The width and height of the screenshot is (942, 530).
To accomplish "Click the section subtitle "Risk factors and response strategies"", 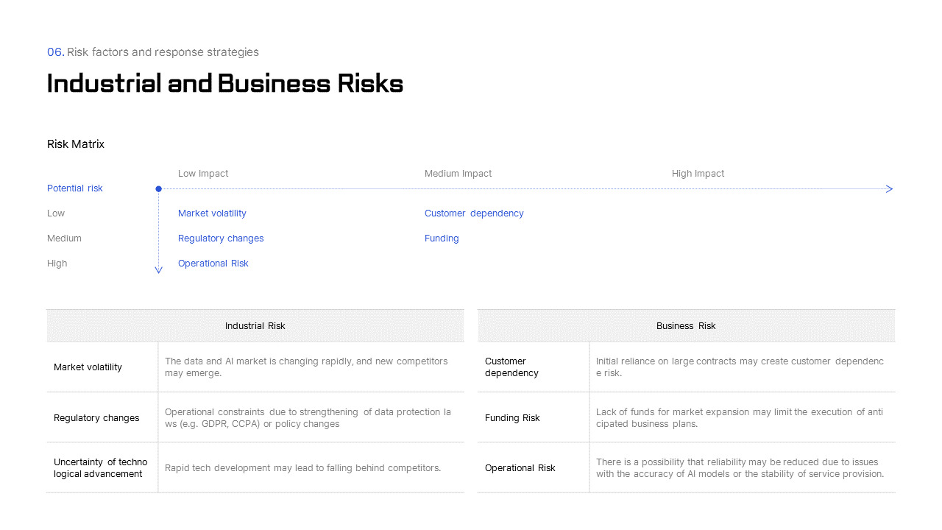I will [x=163, y=52].
